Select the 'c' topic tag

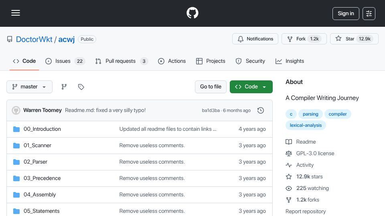tap(291, 114)
